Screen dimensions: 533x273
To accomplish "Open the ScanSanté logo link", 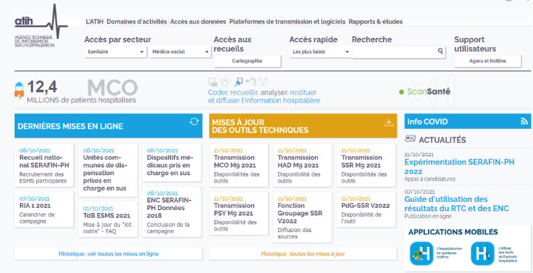I will point(425,91).
